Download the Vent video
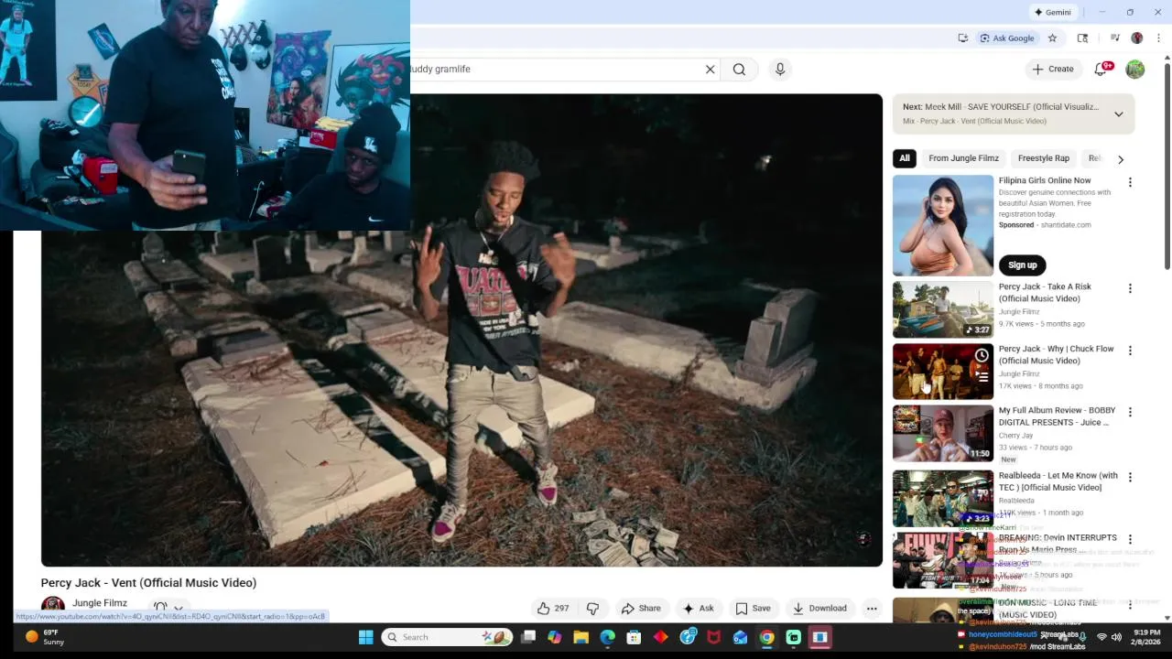The width and height of the screenshot is (1172, 659). [x=819, y=608]
